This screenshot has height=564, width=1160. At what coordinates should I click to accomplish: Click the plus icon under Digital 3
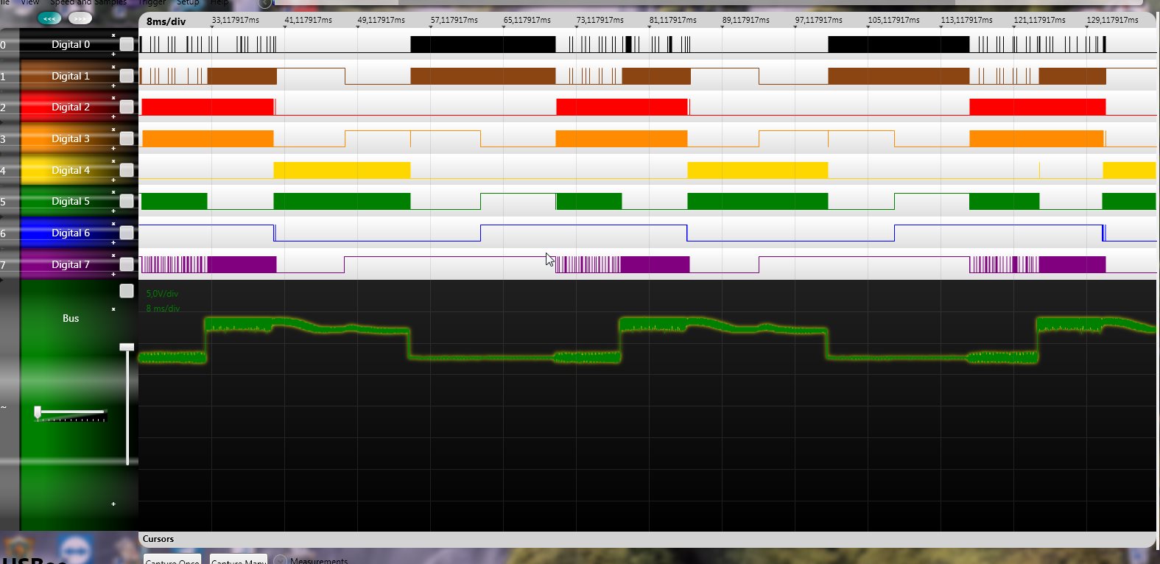113,149
